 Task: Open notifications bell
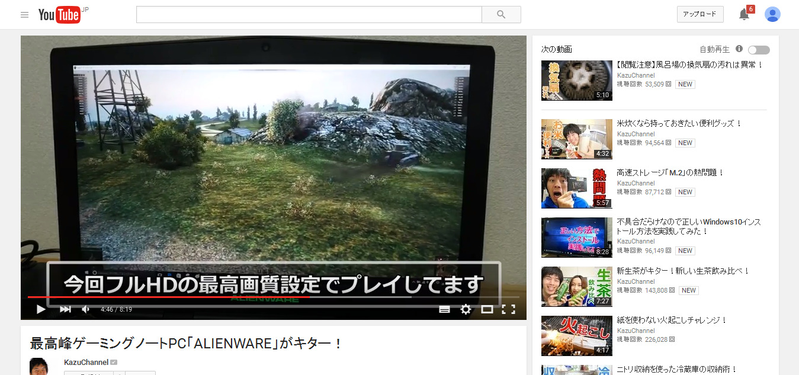click(x=744, y=15)
